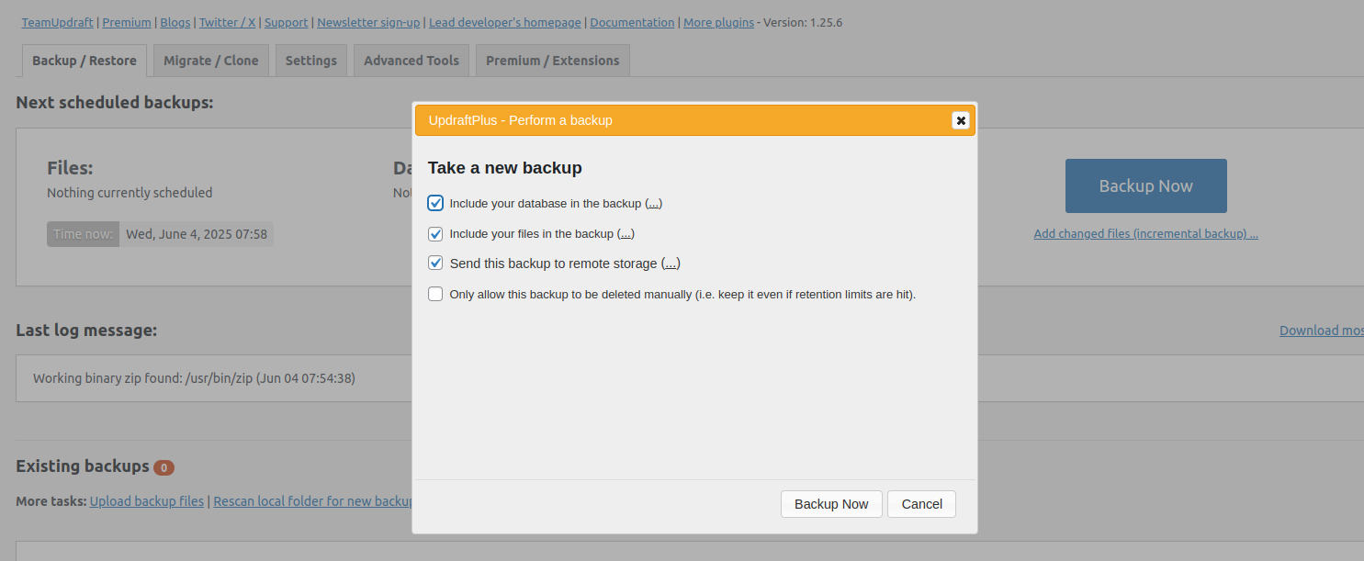The width and height of the screenshot is (1364, 561).
Task: Click the existing backups count badge
Action: tap(163, 467)
